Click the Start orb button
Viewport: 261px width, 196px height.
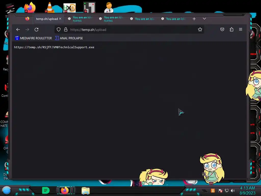coord(6,190)
